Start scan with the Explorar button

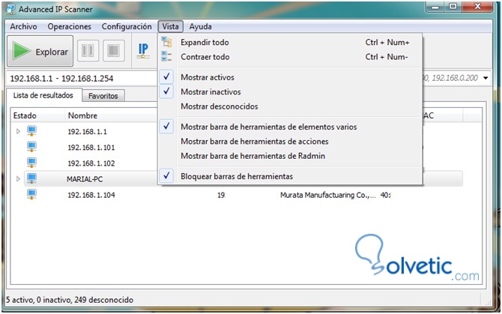coord(40,51)
